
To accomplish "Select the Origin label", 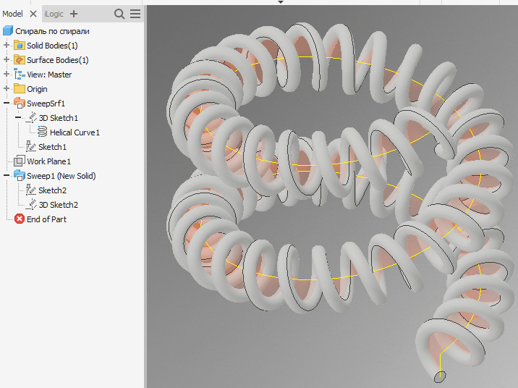I will click(x=37, y=89).
